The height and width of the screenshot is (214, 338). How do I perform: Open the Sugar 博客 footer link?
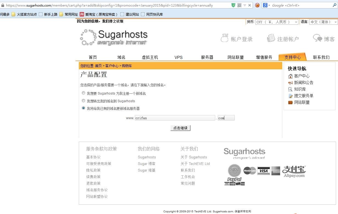(x=147, y=164)
